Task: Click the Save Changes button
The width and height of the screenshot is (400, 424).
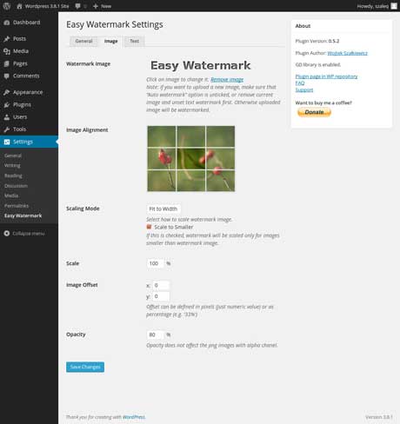Action: (x=85, y=367)
